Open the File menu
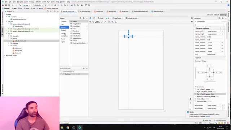The width and height of the screenshot is (231, 130). point(6,2)
